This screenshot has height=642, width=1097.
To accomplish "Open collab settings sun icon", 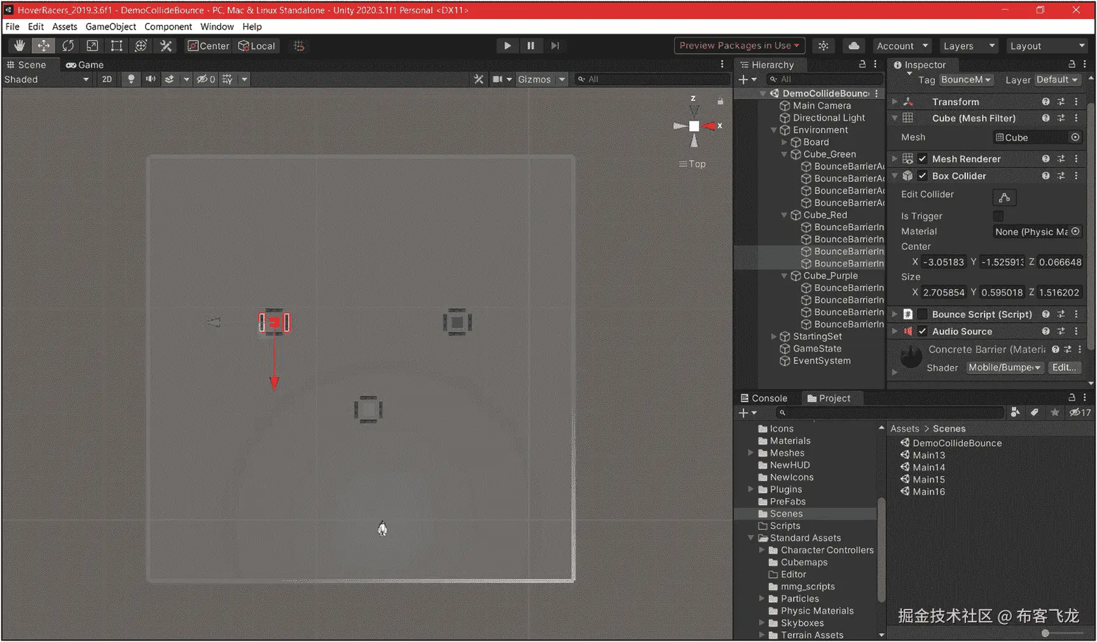I will click(x=824, y=46).
